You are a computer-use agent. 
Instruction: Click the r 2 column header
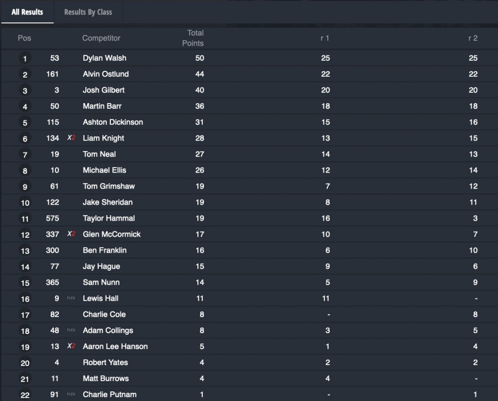(473, 38)
